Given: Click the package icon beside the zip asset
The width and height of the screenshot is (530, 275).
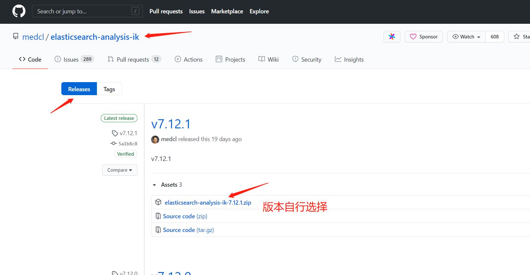Looking at the screenshot, I should point(158,202).
